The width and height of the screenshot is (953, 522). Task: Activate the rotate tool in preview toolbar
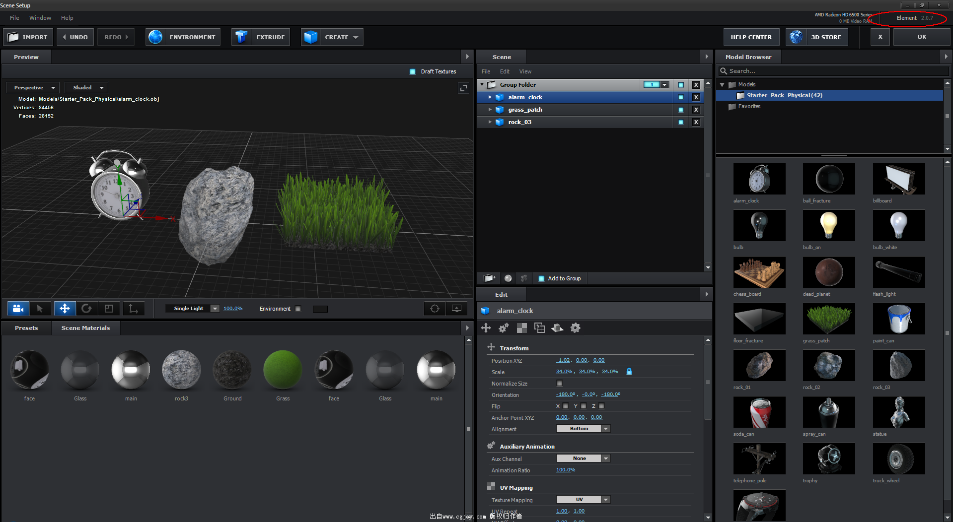[x=86, y=309]
